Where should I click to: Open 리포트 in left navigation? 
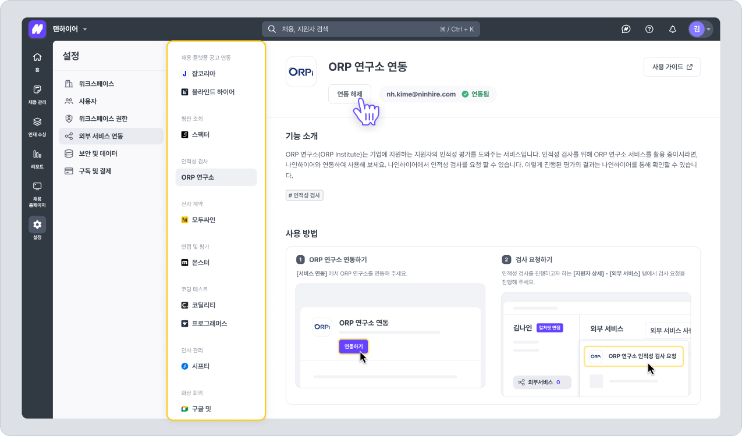tap(37, 159)
